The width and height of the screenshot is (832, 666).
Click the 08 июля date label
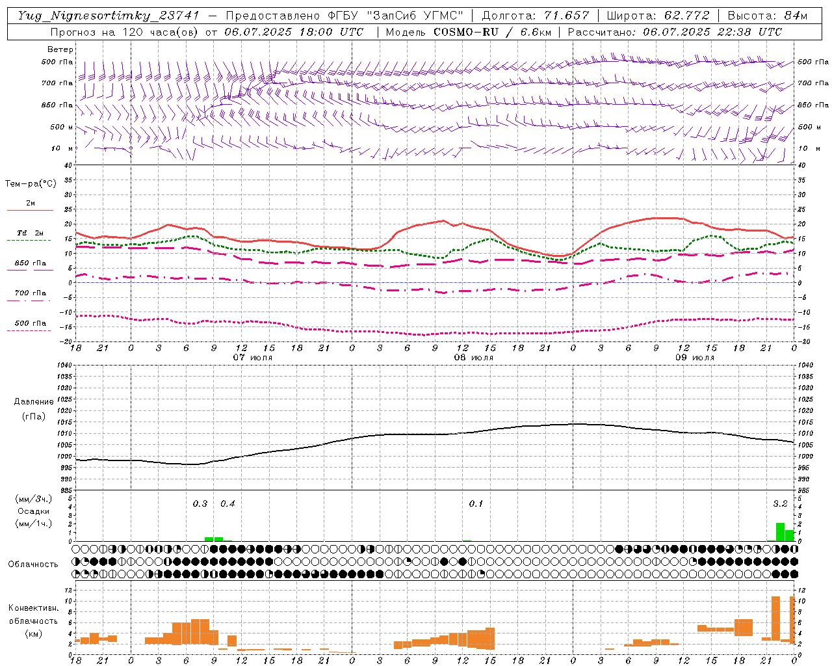click(474, 358)
